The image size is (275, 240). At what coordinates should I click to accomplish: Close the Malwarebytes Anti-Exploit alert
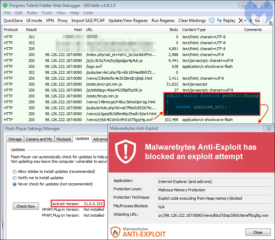pyautogui.click(x=258, y=232)
